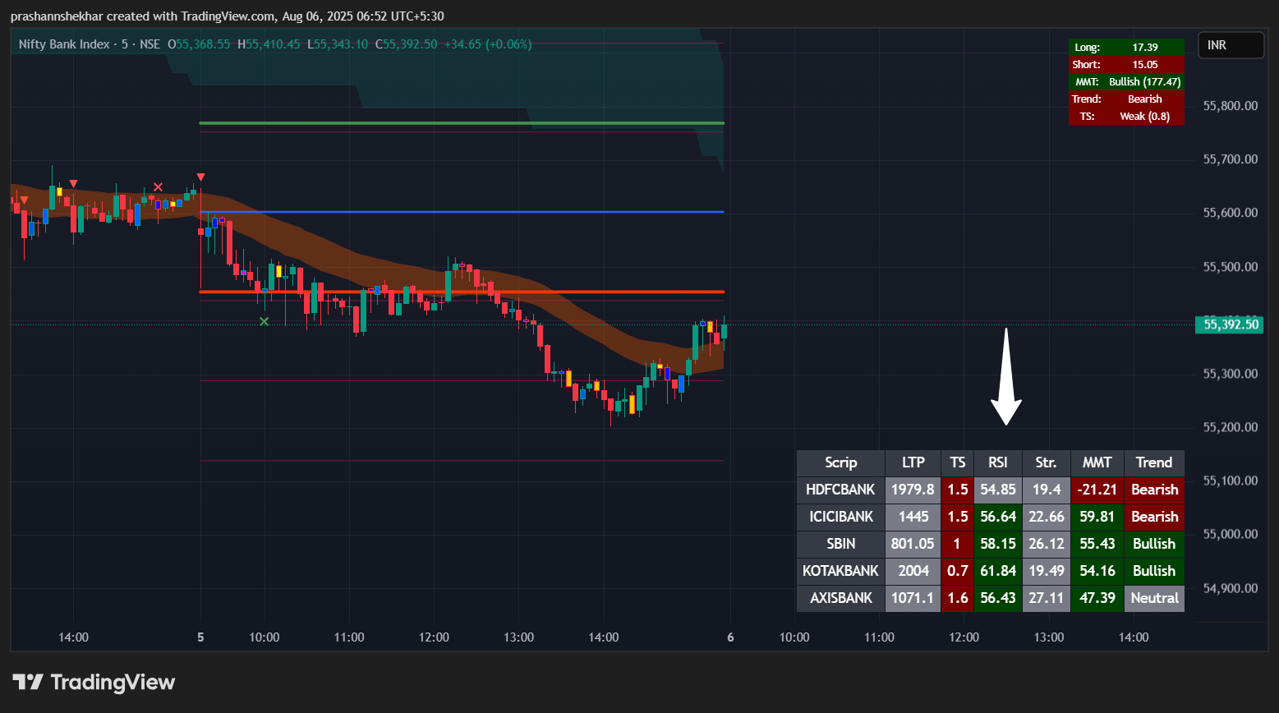The image size is (1279, 713).
Task: Click the RSI column header
Action: click(997, 462)
